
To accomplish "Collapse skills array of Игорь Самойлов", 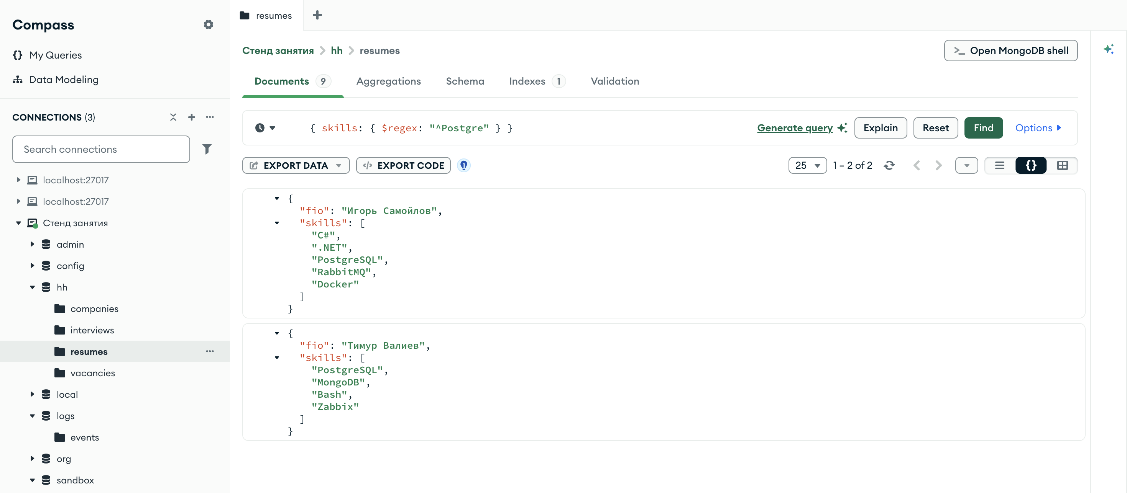I will click(x=277, y=223).
